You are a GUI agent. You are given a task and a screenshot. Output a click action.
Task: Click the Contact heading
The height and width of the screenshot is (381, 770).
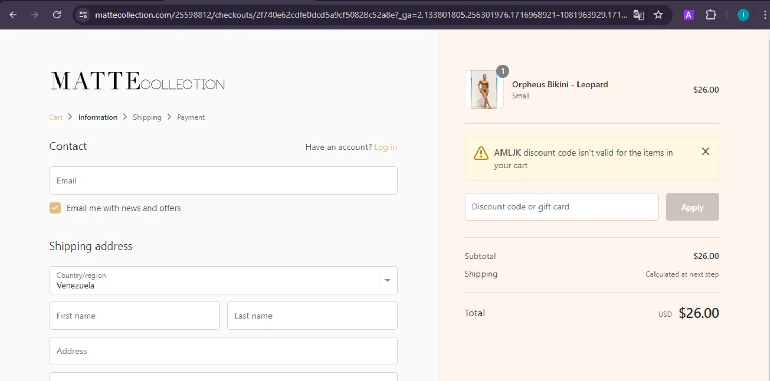pos(68,146)
